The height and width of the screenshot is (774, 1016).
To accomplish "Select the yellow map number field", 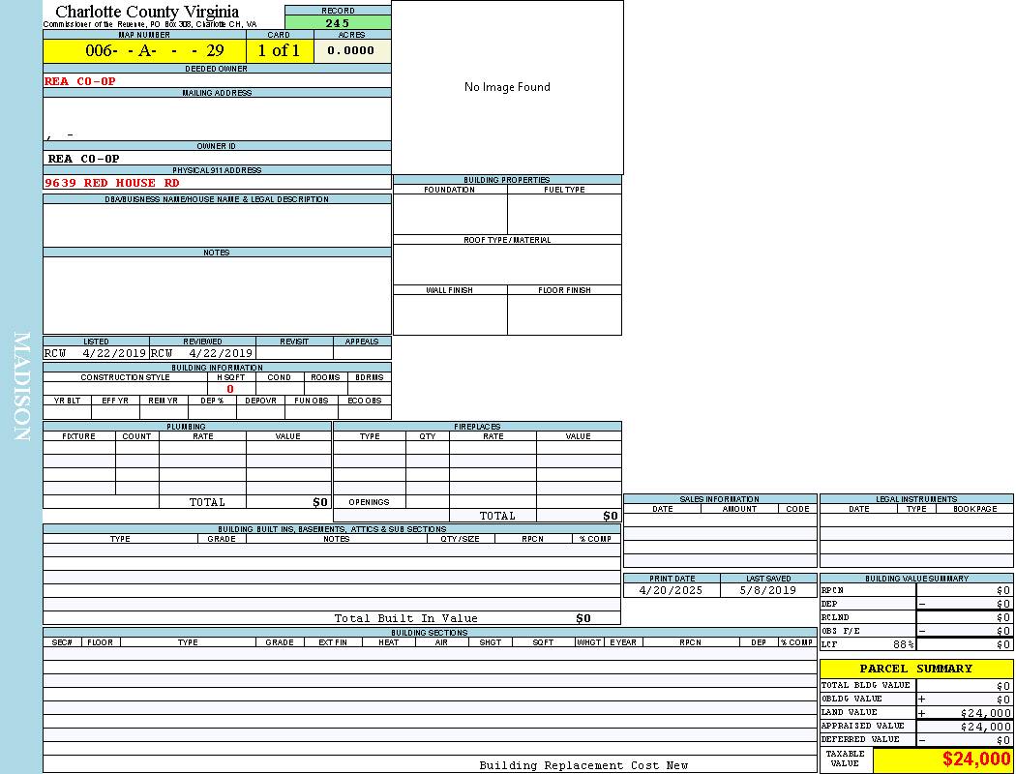I will [144, 51].
